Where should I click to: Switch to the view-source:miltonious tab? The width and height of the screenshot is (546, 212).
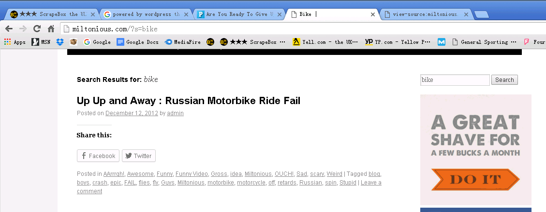426,14
